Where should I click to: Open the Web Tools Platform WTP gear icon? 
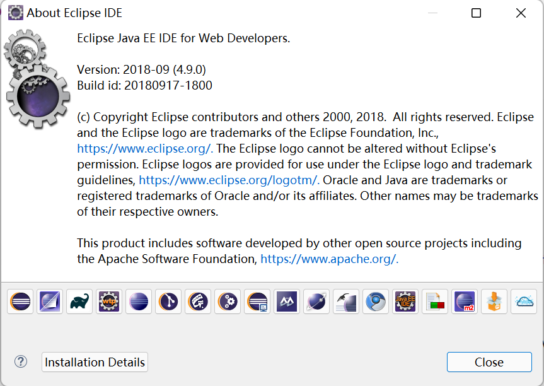(108, 301)
